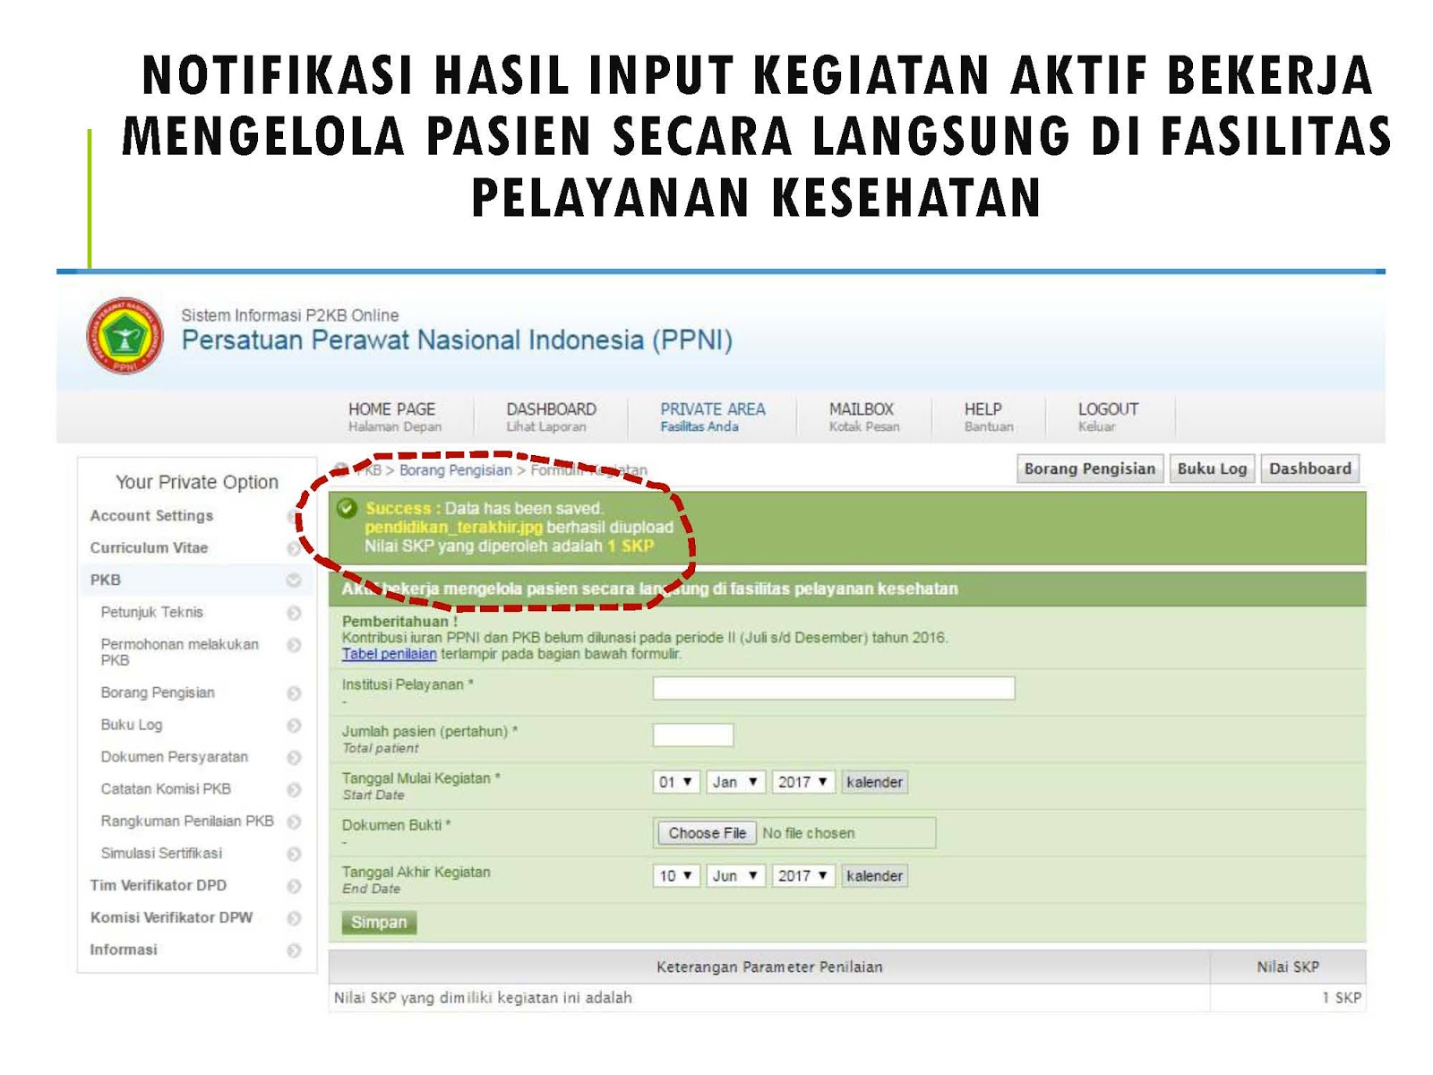Open Borang Pengisian sidebar item
The image size is (1433, 1075).
[x=158, y=693]
